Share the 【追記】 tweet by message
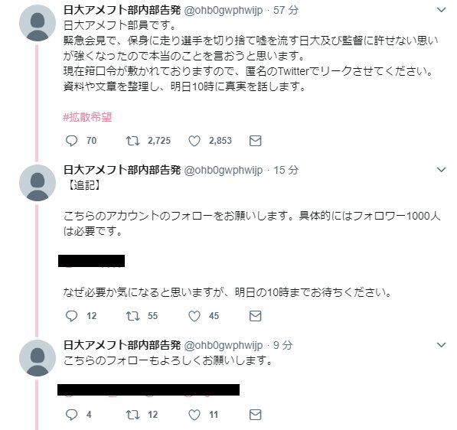This screenshot has width=457, height=430. click(256, 316)
